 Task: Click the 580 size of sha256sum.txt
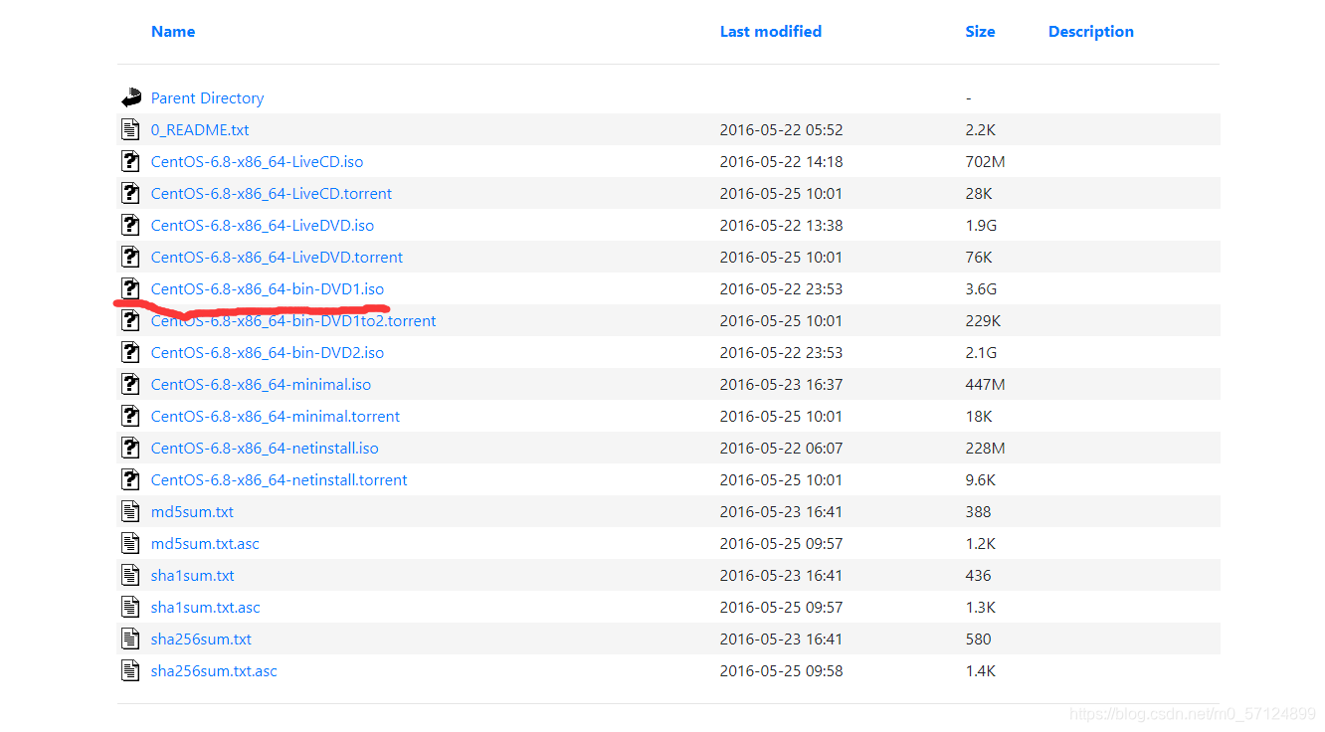pos(978,640)
